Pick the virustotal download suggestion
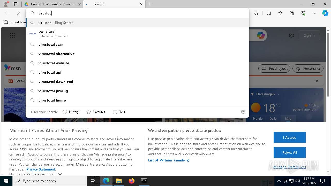The height and width of the screenshot is (186, 331). [x=137, y=82]
